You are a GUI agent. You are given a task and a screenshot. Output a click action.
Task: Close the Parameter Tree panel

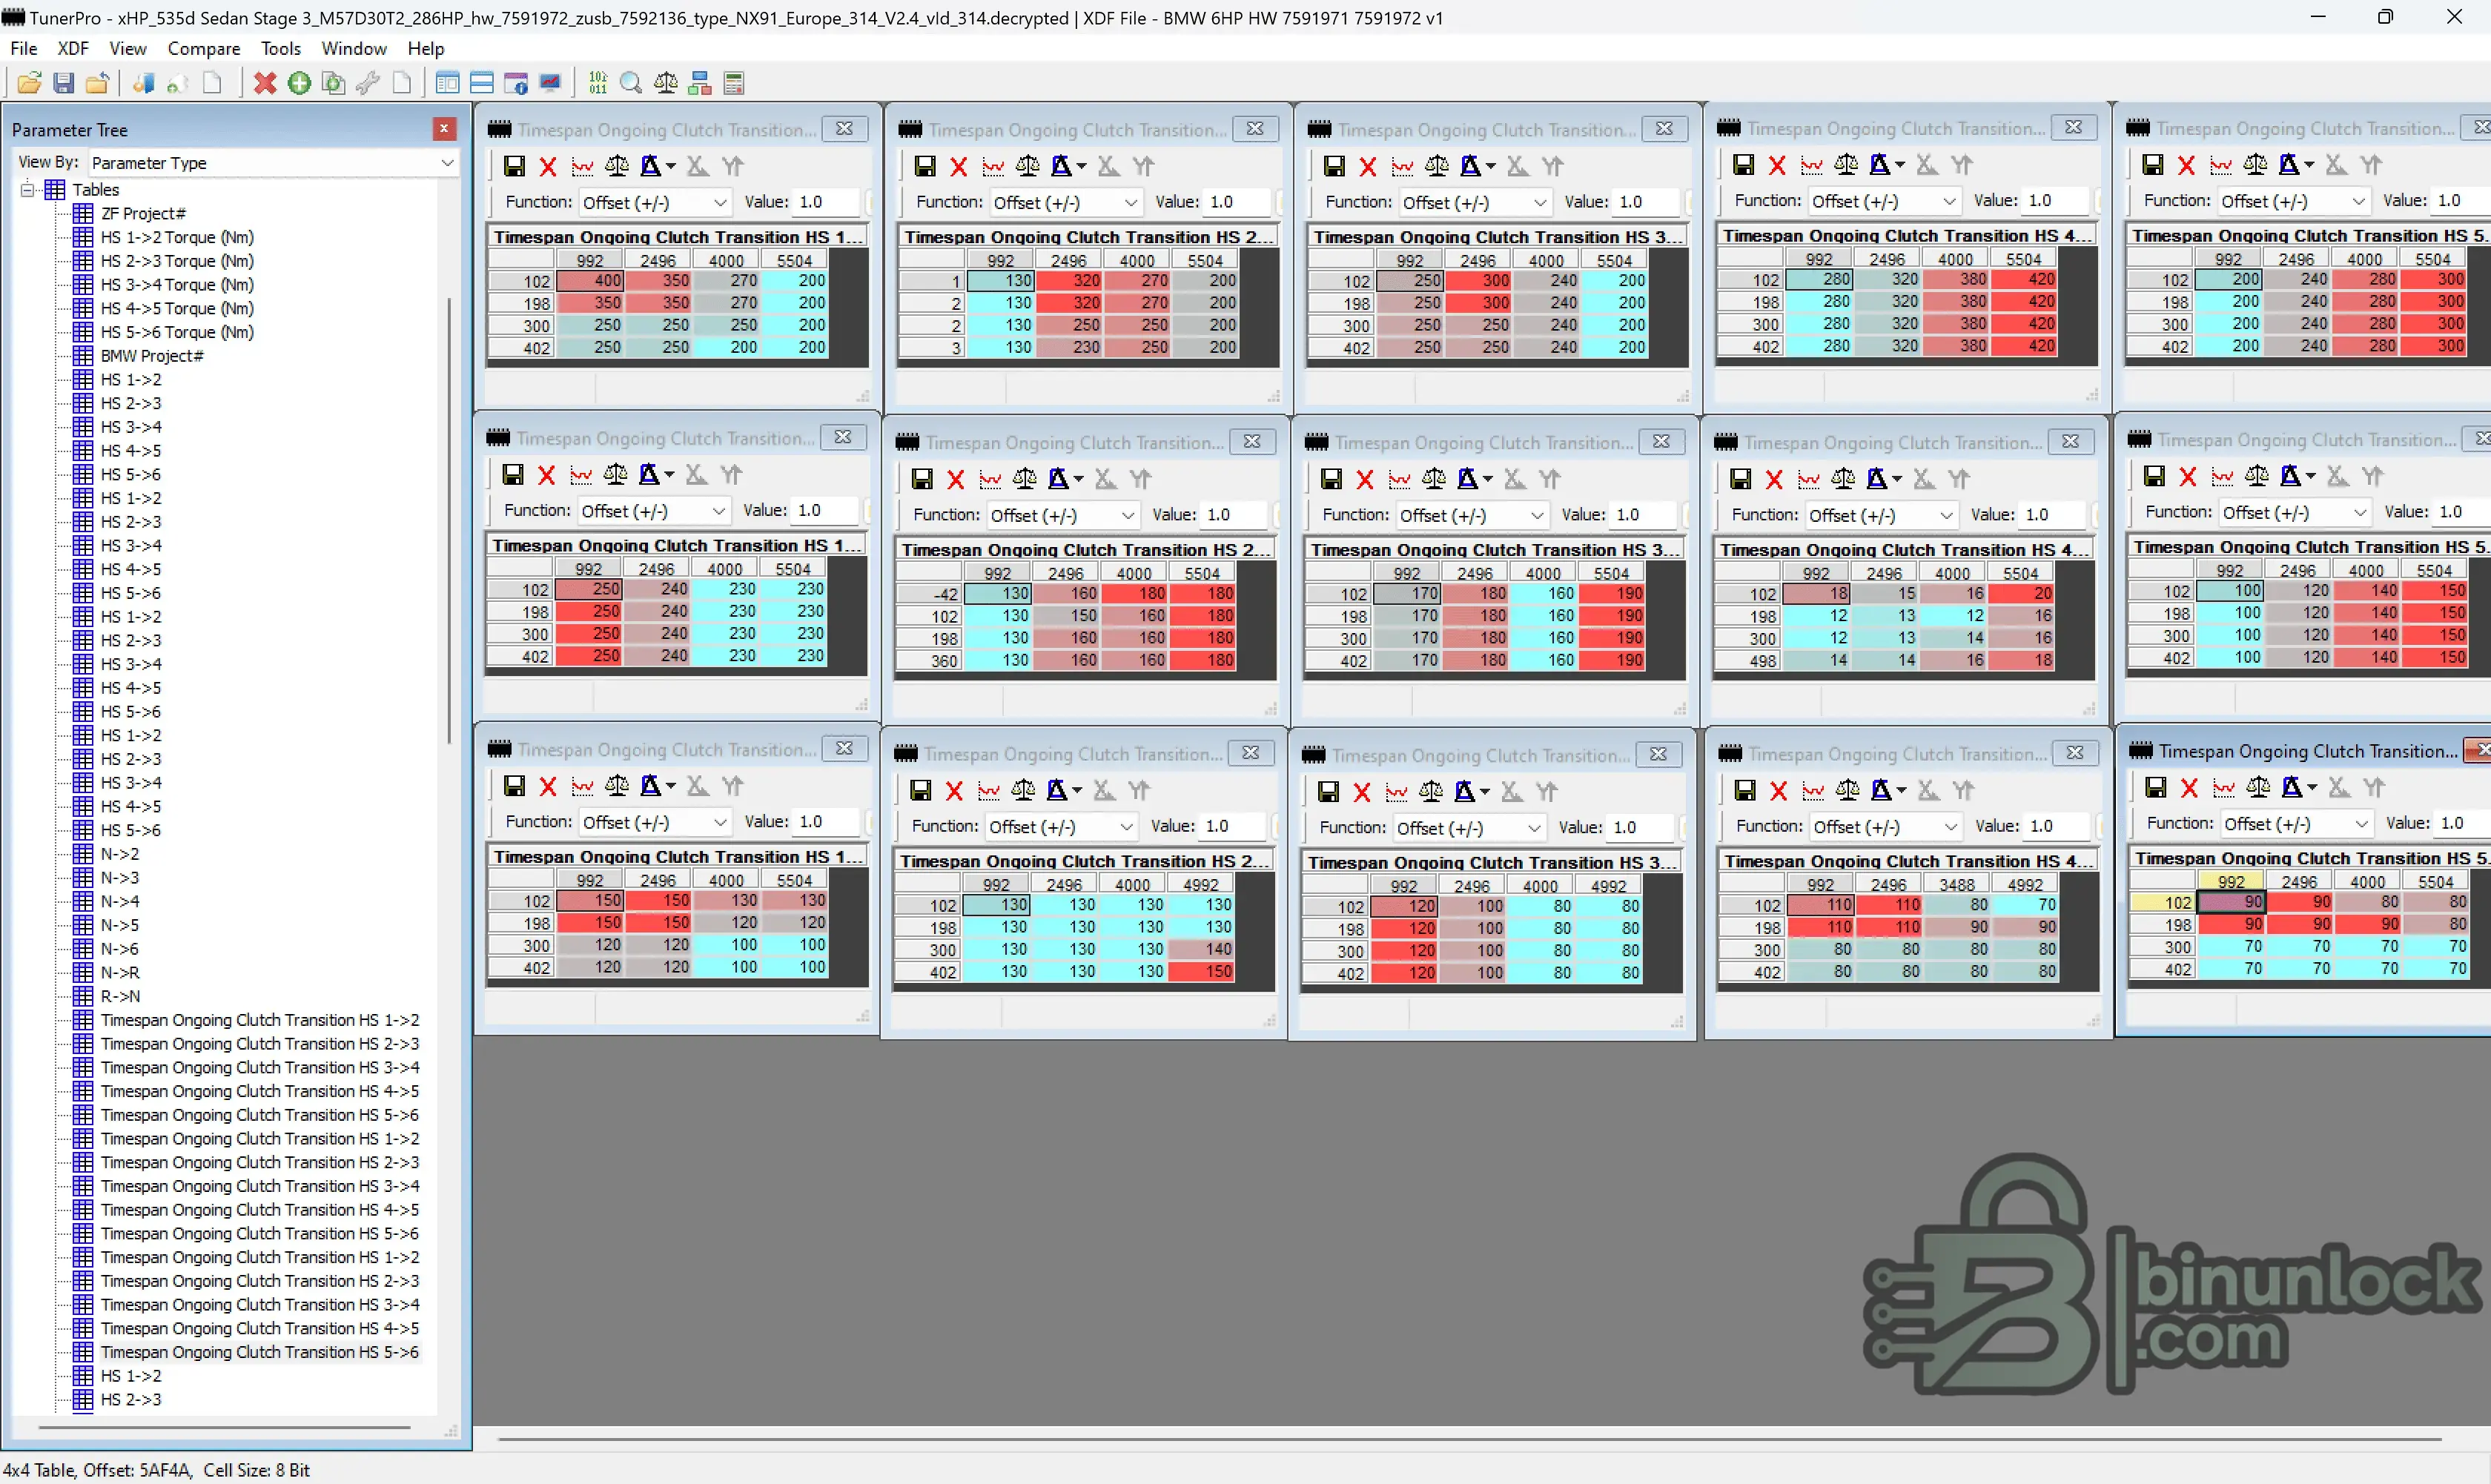444,129
